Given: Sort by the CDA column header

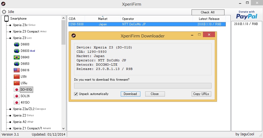Looking at the screenshot, I should point(76,19).
